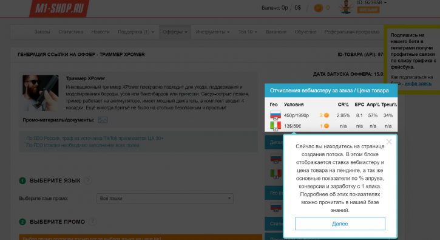Screen dimensions: 440x240
Task: Click the Триммер XPower title text
Action: tap(86, 78)
